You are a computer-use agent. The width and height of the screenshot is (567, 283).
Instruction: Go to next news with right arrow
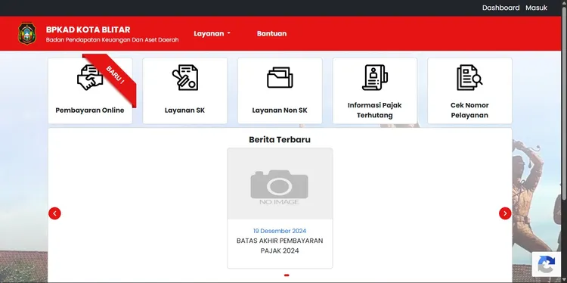(505, 213)
